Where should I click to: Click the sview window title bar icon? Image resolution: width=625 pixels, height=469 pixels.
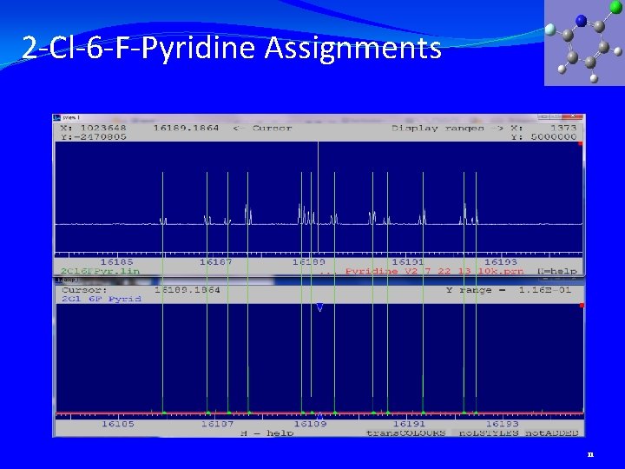tap(58, 117)
